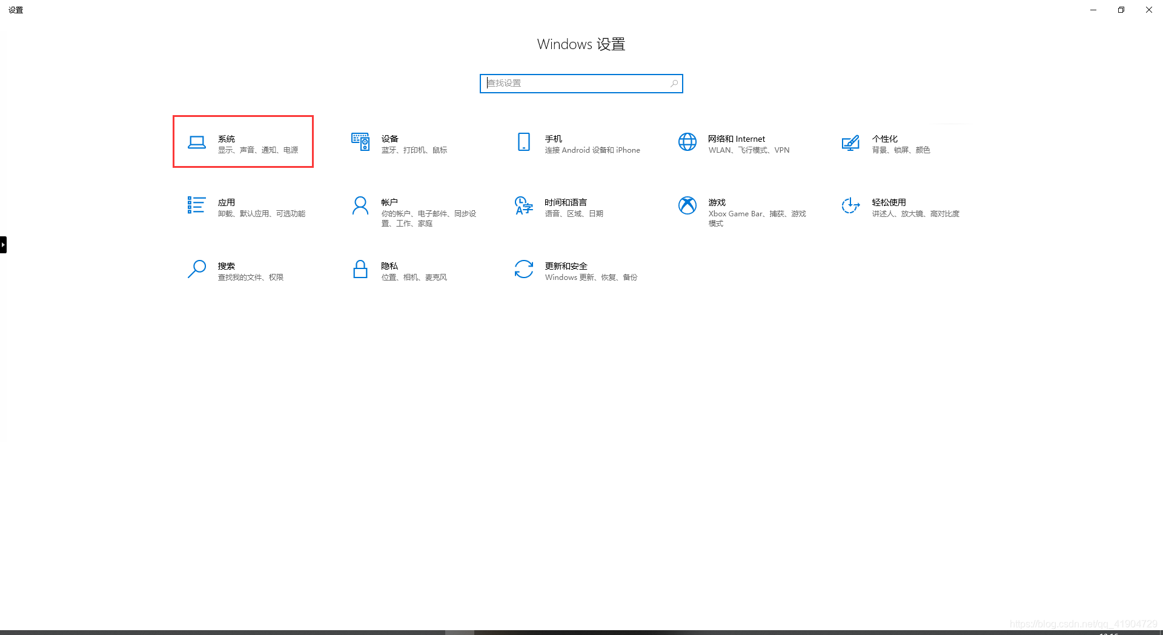Expand the black side-arrow tab at left edge

coord(3,245)
